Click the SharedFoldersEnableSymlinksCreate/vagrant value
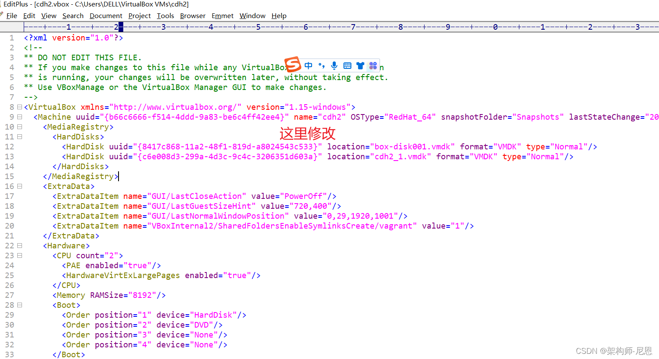 (x=282, y=226)
